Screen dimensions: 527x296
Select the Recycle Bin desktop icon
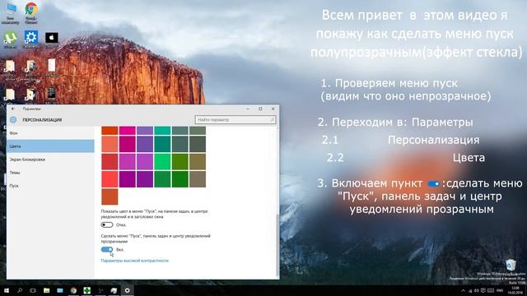(x=511, y=265)
